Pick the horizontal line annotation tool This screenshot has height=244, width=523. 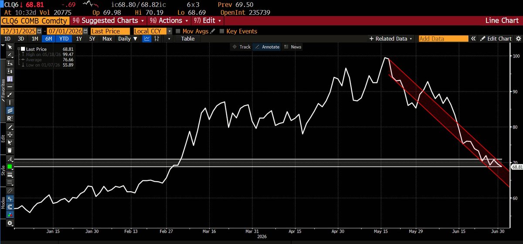[x=10, y=86]
